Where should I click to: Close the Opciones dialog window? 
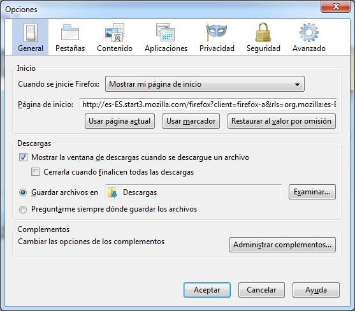[335, 6]
